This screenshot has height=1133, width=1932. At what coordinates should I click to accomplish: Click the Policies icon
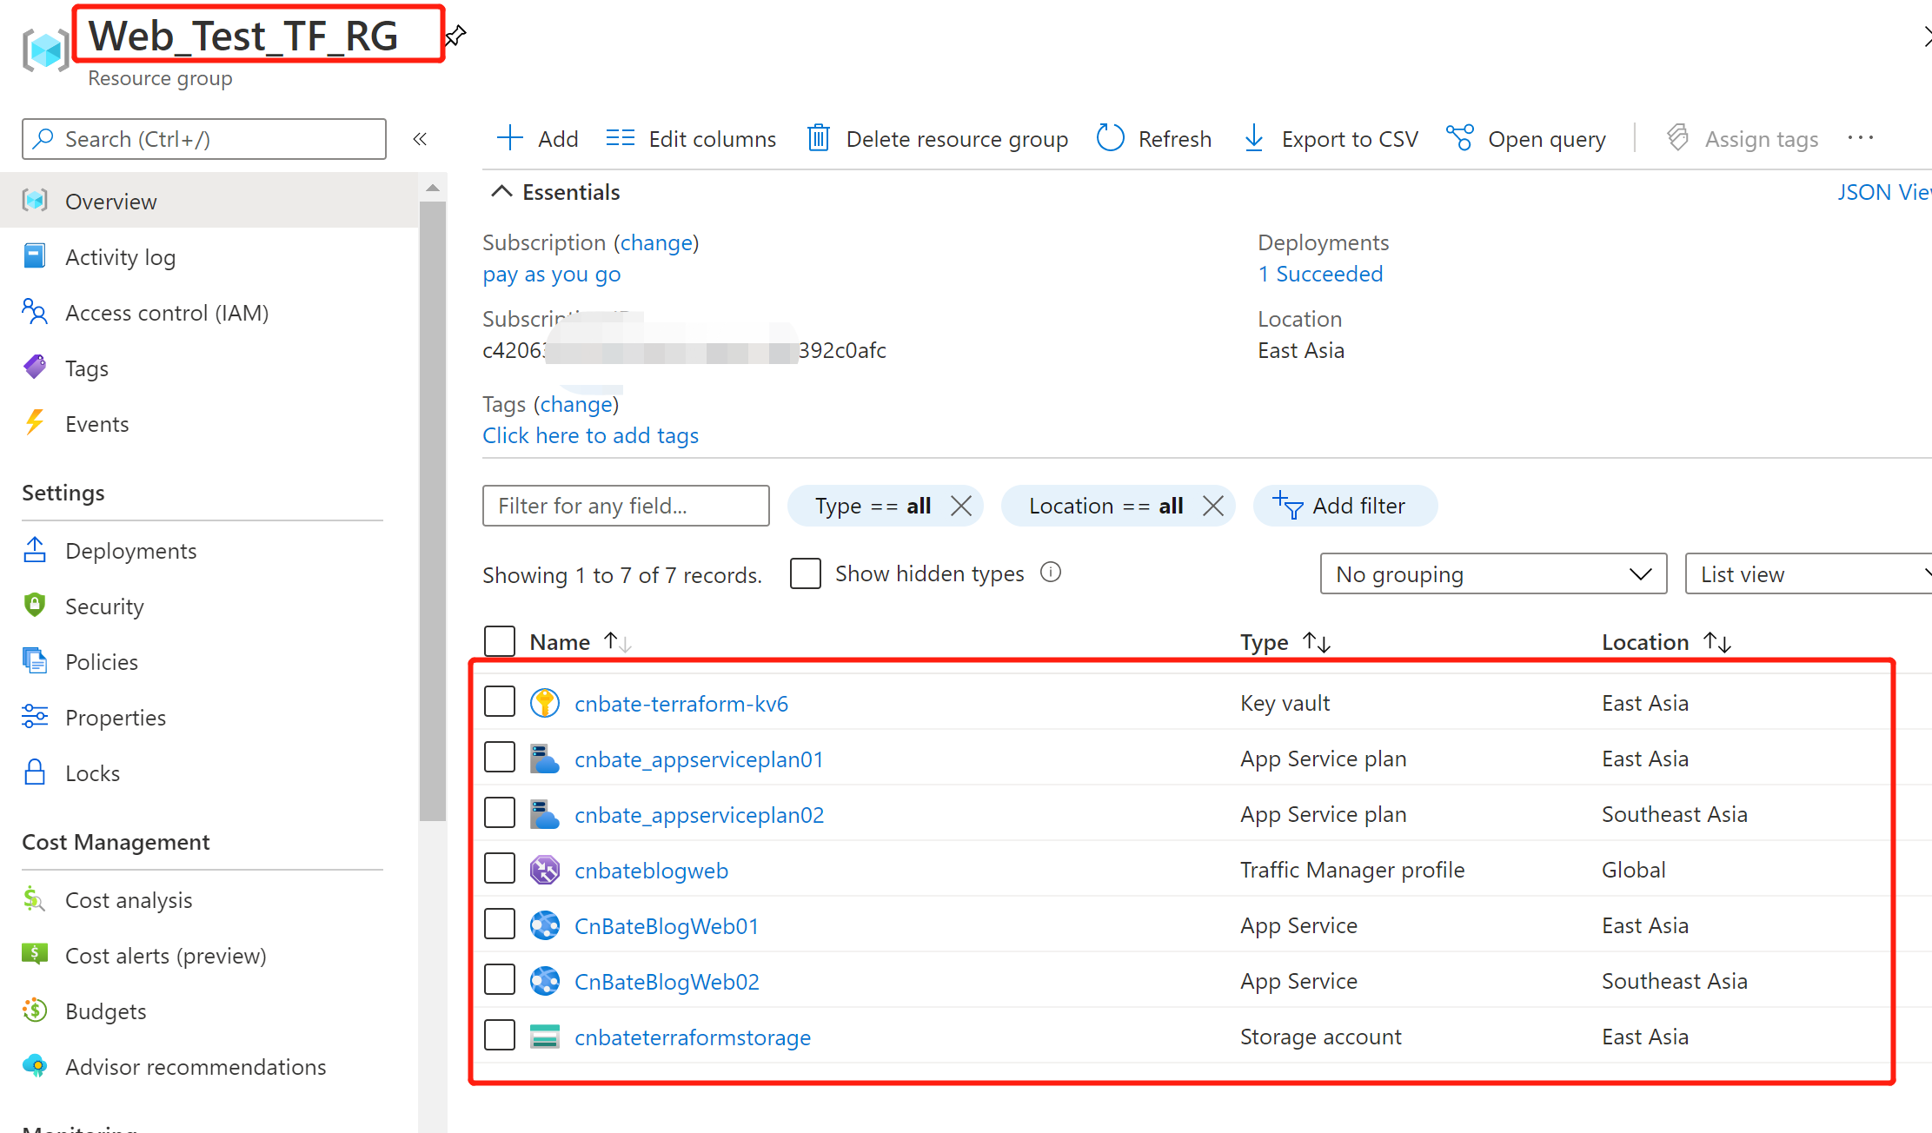click(35, 661)
